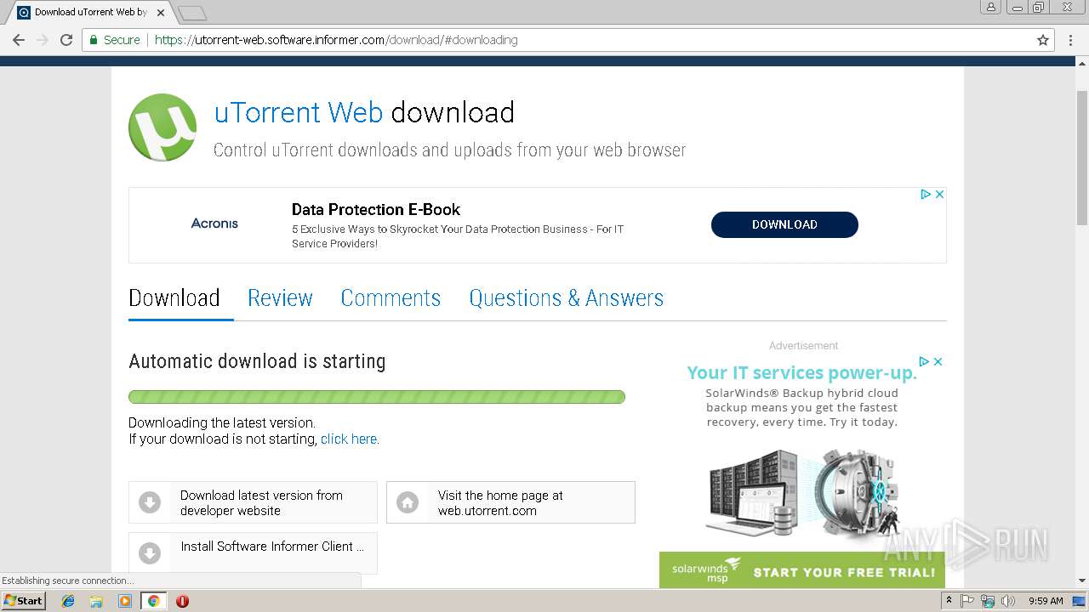
Task: Click the address bar URL
Action: 336,40
